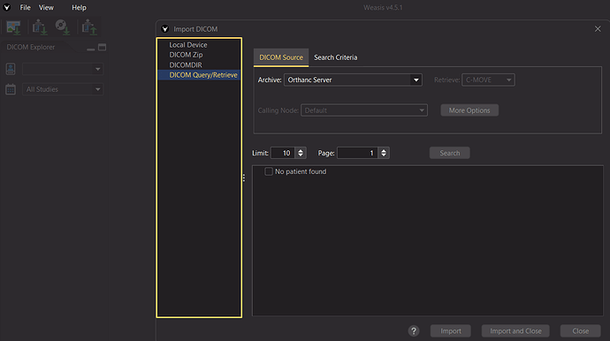Image resolution: width=610 pixels, height=341 pixels.
Task: Click the Weasis logo in the menu bar
Action: click(7, 7)
